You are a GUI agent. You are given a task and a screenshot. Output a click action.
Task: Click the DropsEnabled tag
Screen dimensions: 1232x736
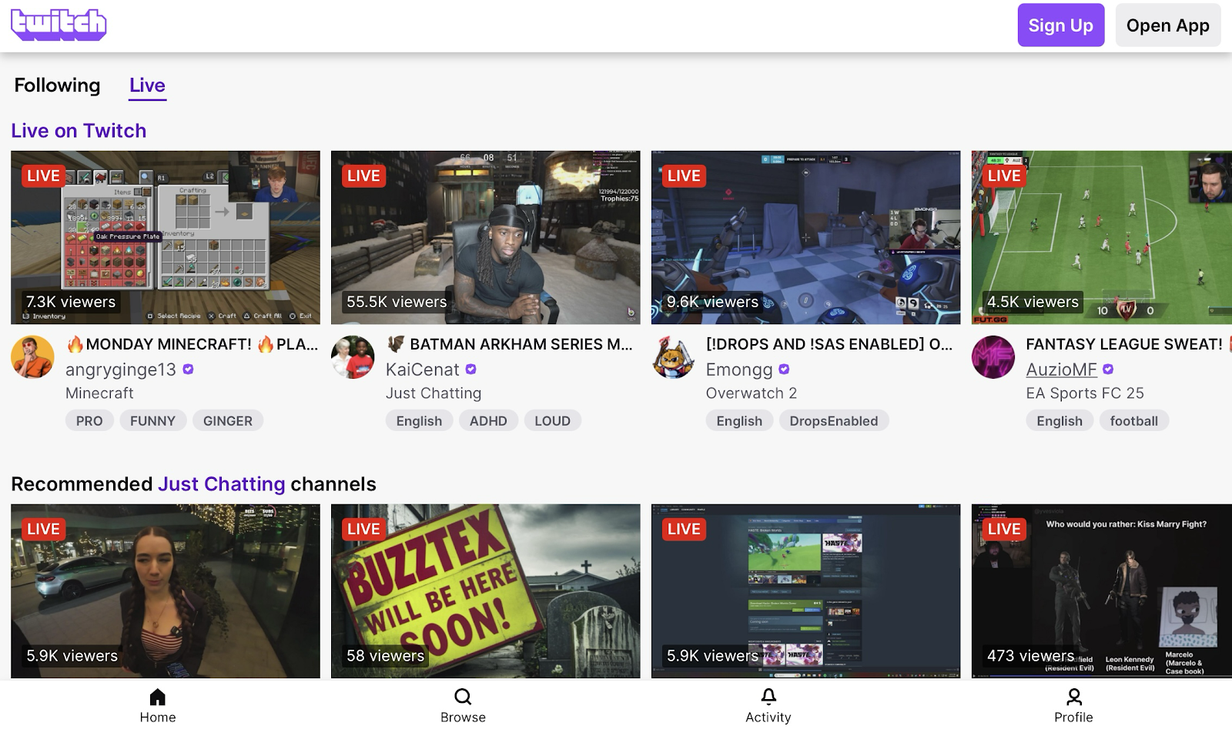pos(833,421)
